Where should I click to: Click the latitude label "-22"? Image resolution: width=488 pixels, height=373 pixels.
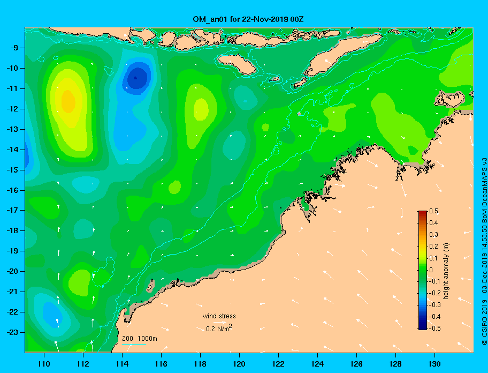(x=13, y=312)
